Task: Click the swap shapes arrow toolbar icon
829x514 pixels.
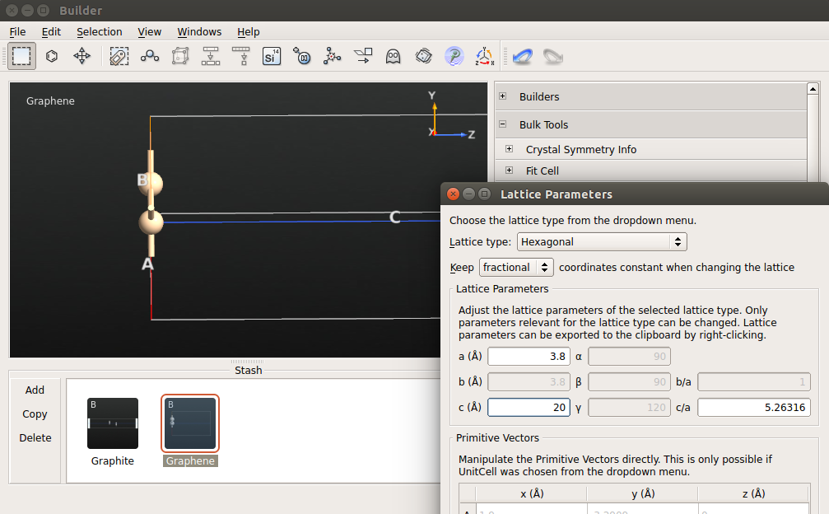Action: tap(363, 55)
